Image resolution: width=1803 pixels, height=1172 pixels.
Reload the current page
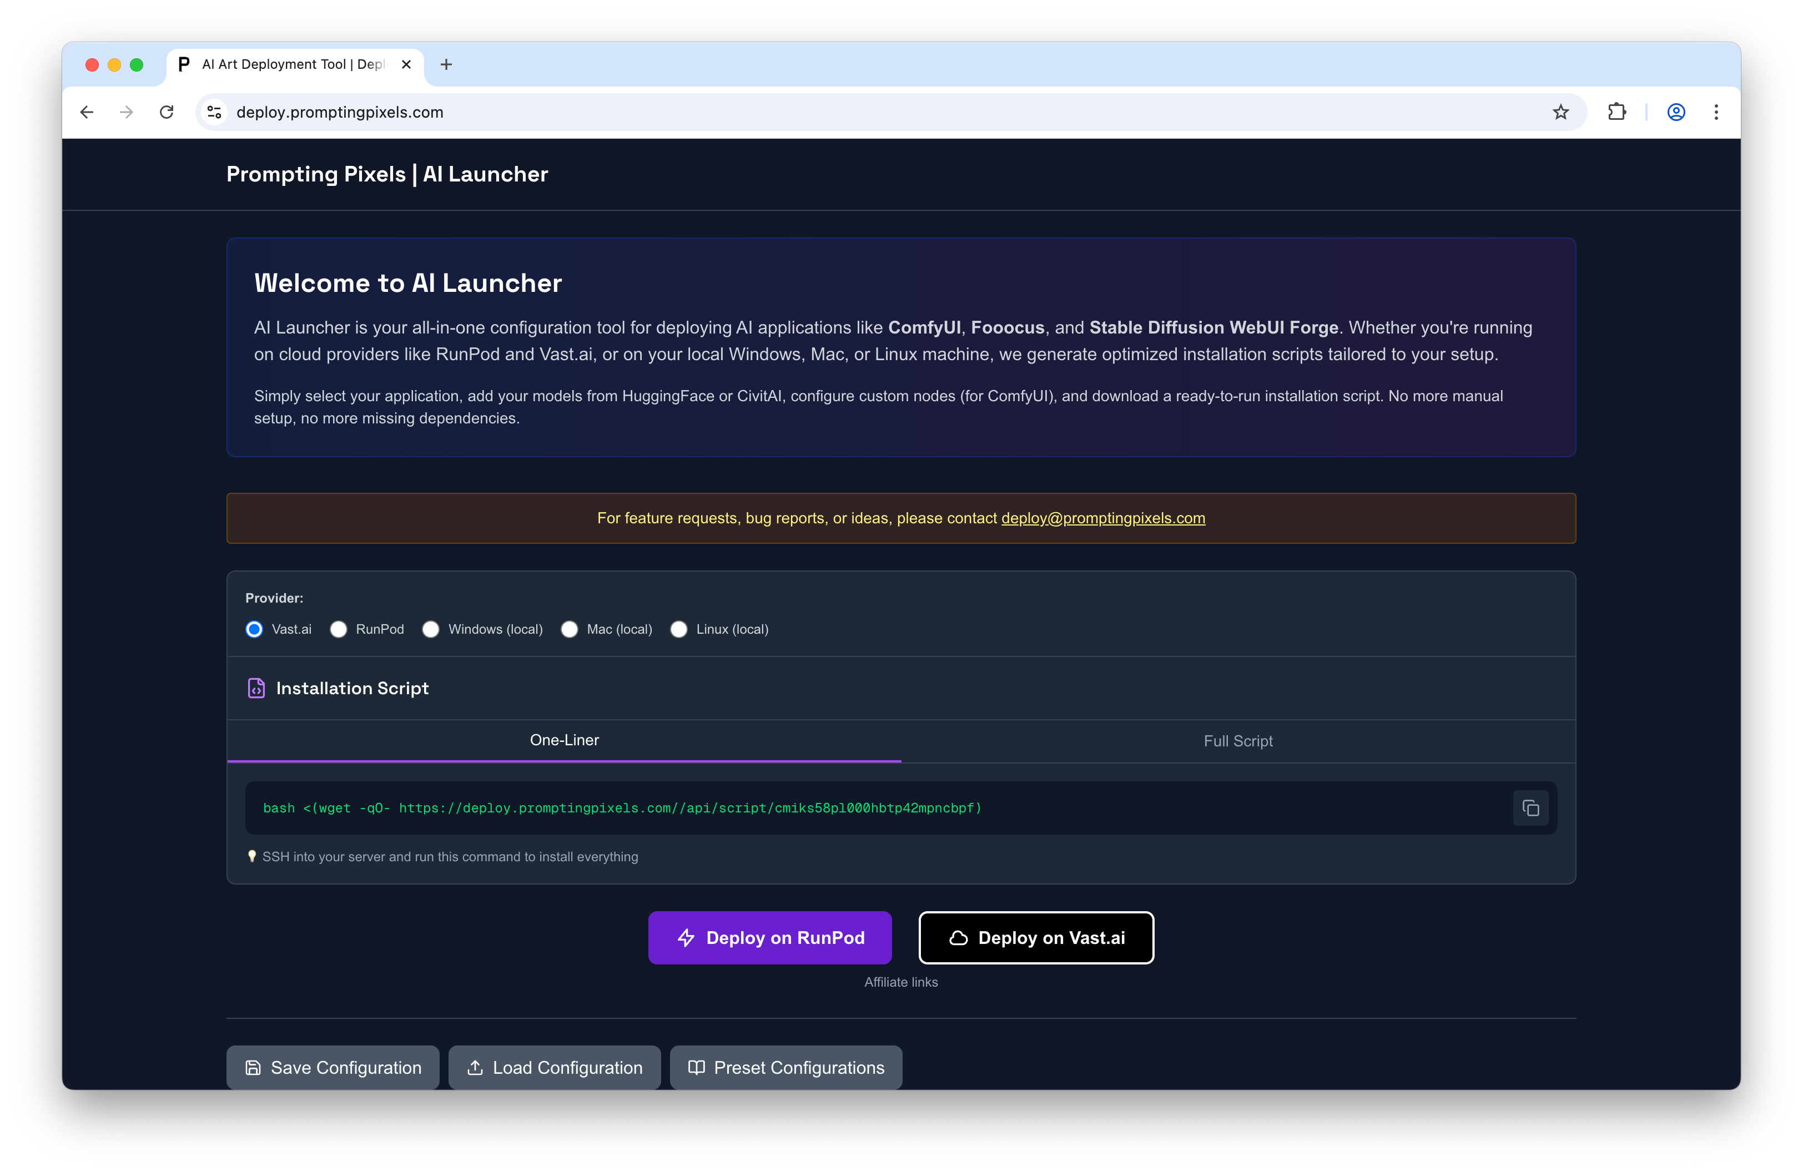tap(167, 112)
